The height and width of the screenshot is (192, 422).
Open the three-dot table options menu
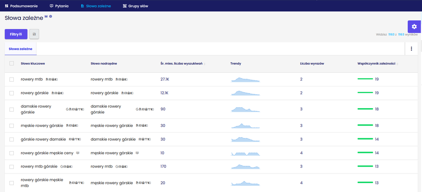point(411,49)
